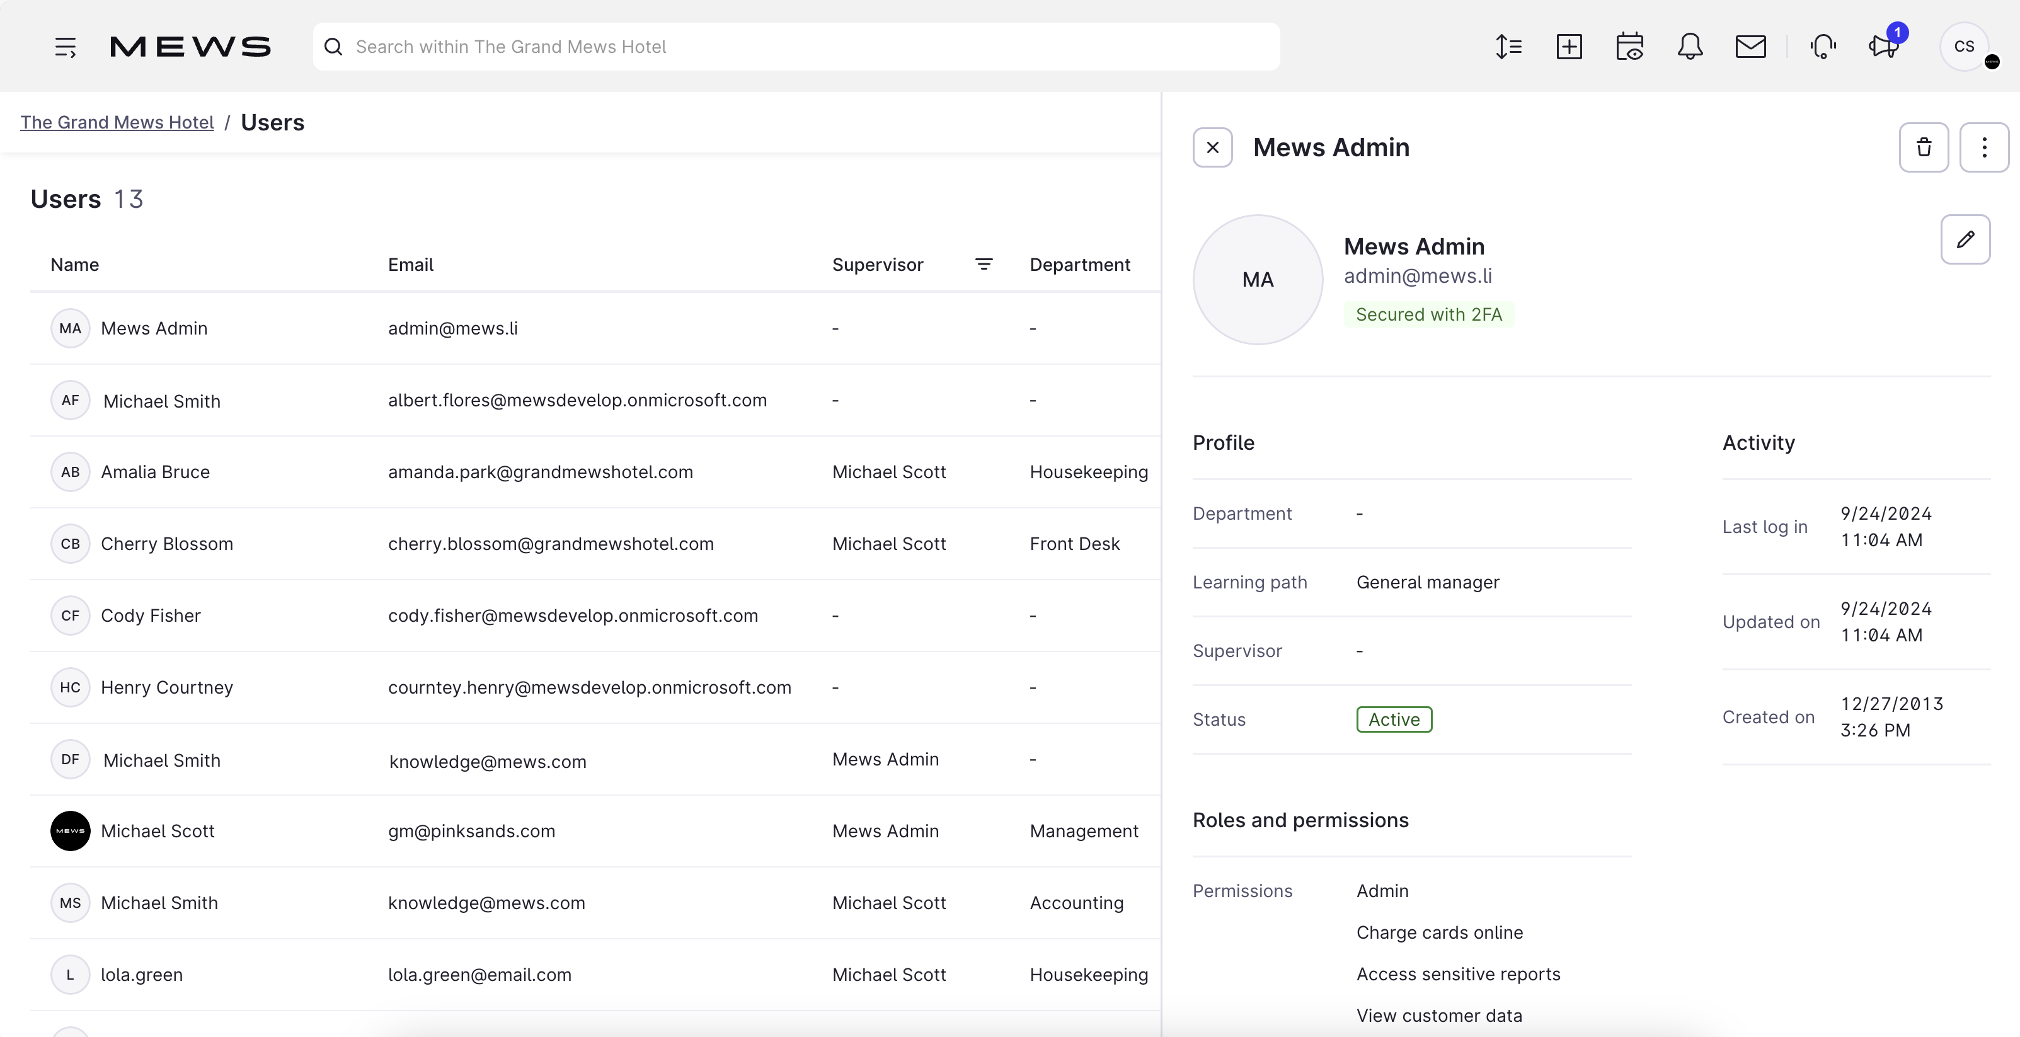Click email lola.green@email.com
The width and height of the screenshot is (2020, 1037).
point(479,975)
